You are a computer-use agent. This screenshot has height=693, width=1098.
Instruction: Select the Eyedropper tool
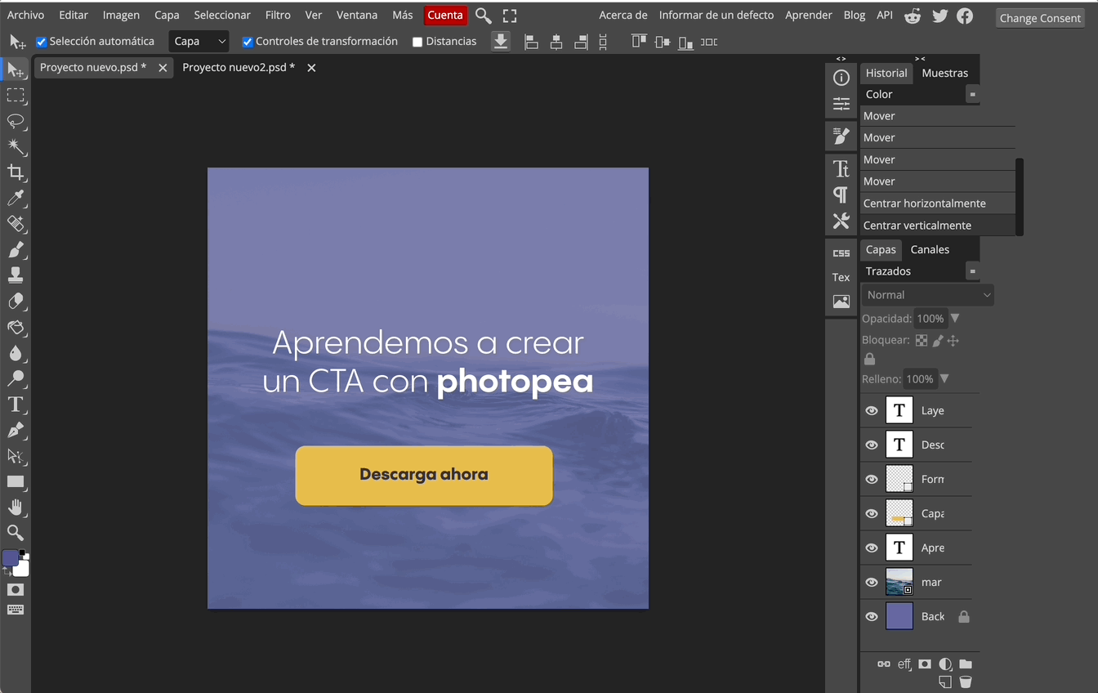16,198
